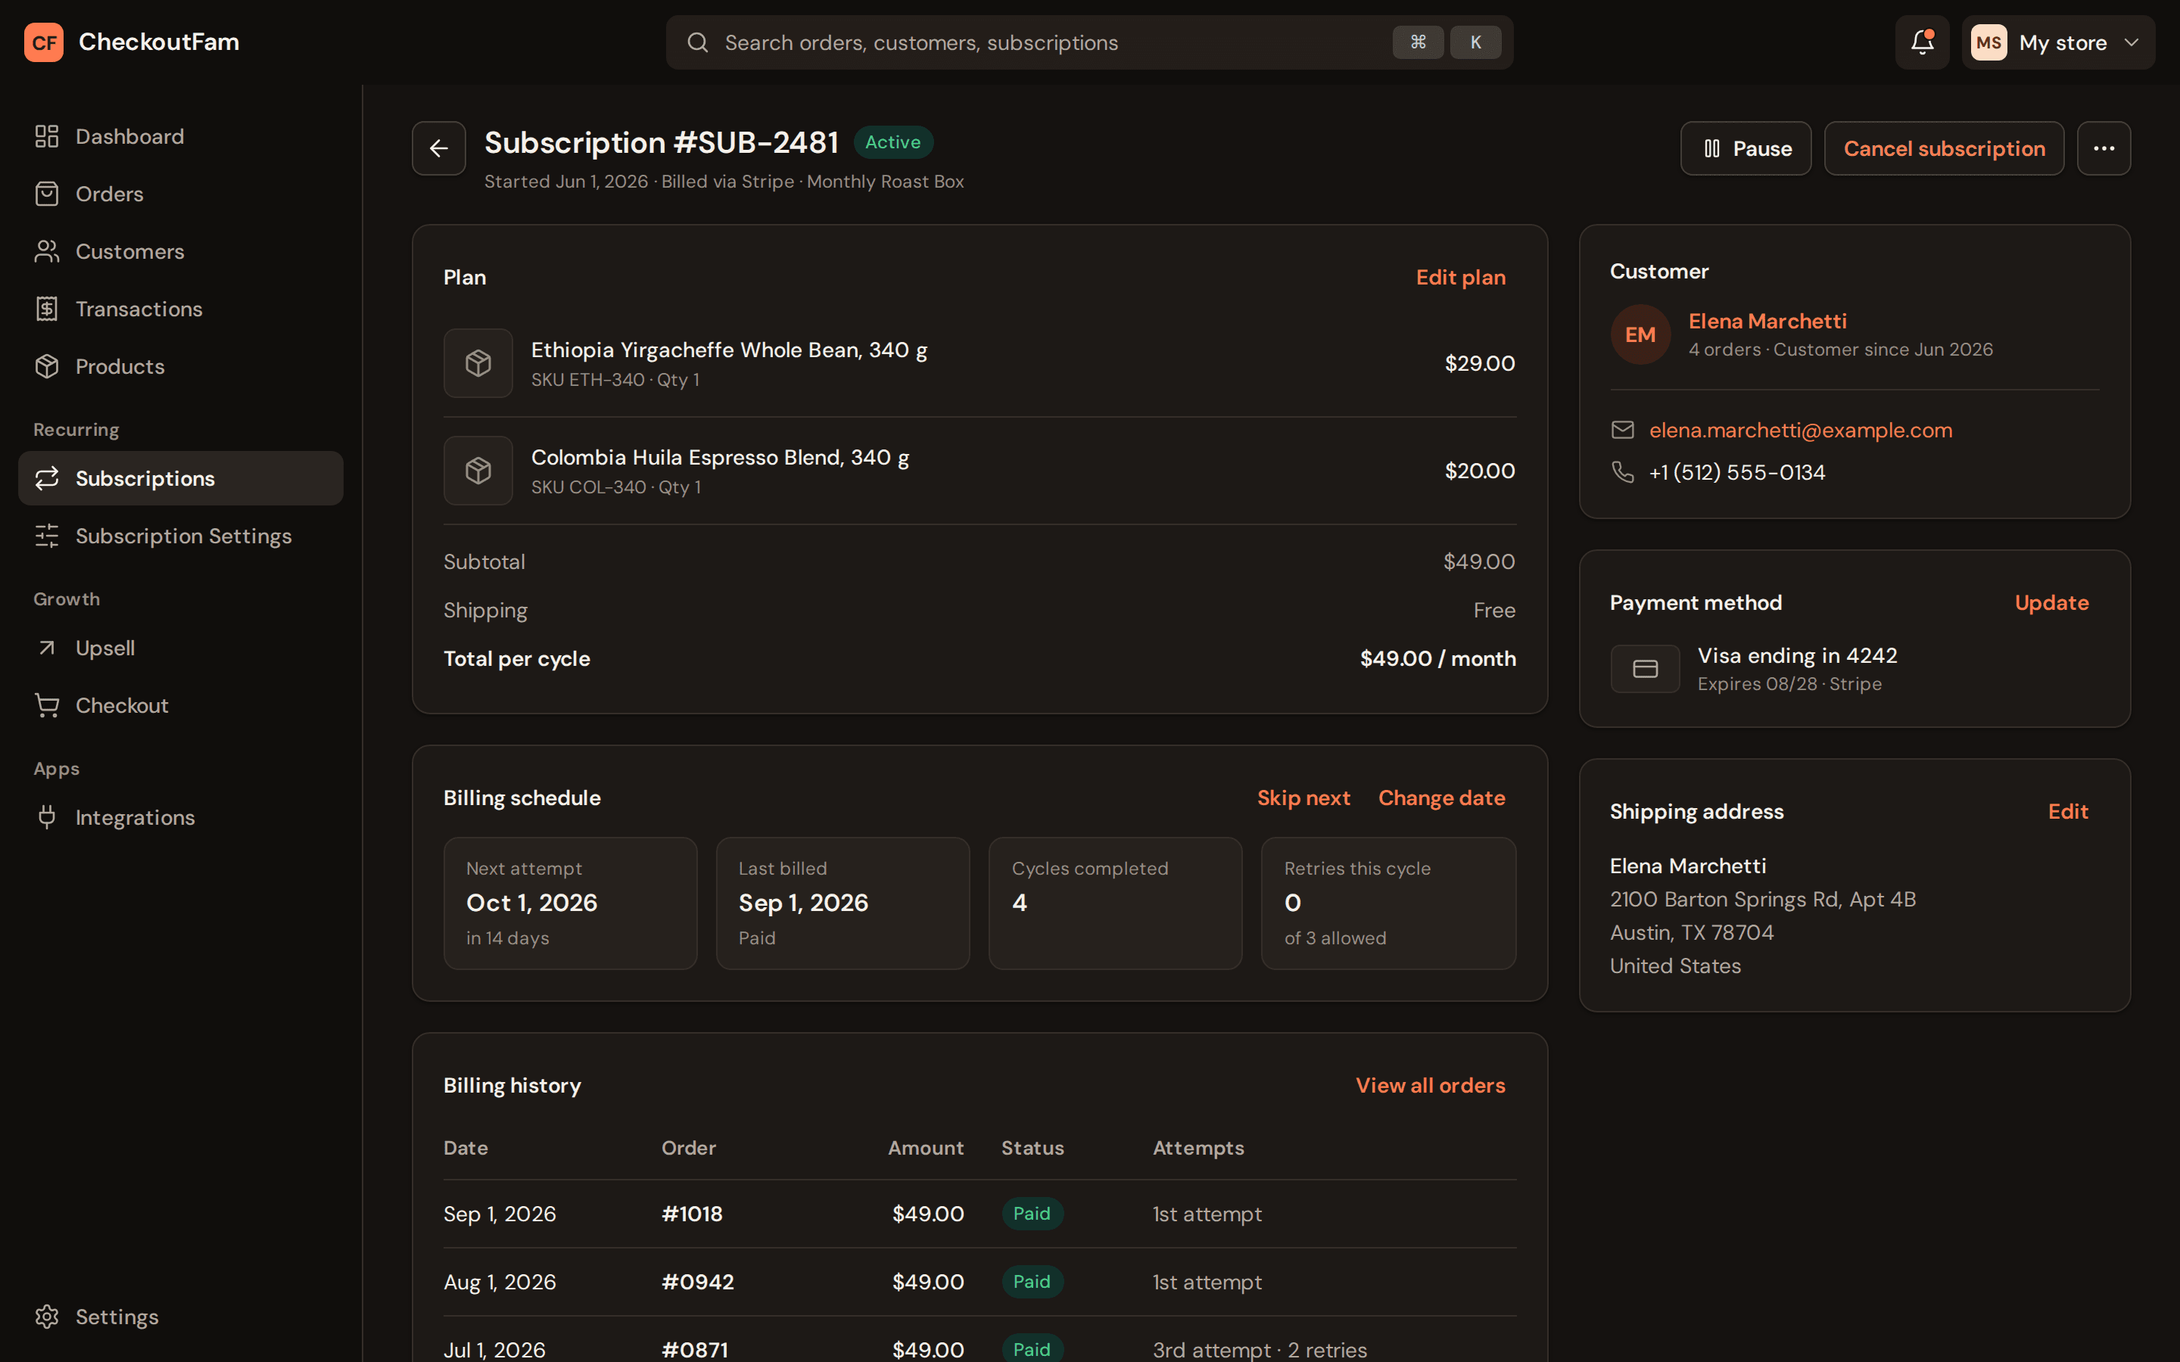Open the notifications bell
The width and height of the screenshot is (2180, 1362).
[x=1921, y=42]
